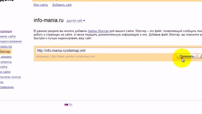Open the Мои сайты link
202x114 pixels.
pyautogui.click(x=41, y=5)
